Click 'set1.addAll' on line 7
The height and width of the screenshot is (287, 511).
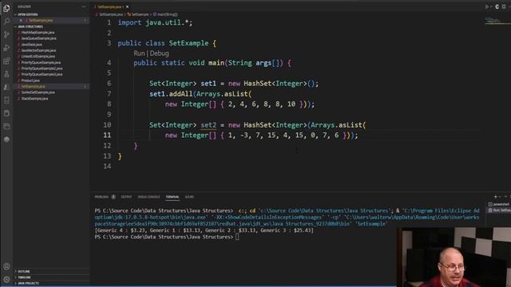171,94
